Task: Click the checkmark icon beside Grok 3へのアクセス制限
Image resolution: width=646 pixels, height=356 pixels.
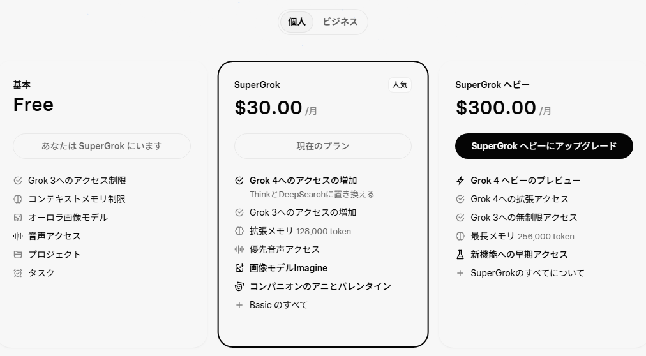Action: (x=18, y=181)
